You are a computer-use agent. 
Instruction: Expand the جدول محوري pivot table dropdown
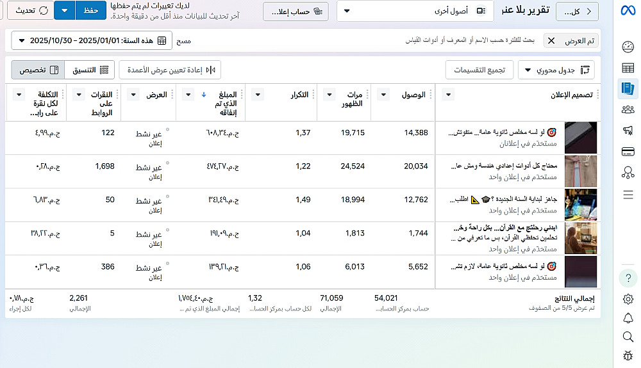click(556, 70)
